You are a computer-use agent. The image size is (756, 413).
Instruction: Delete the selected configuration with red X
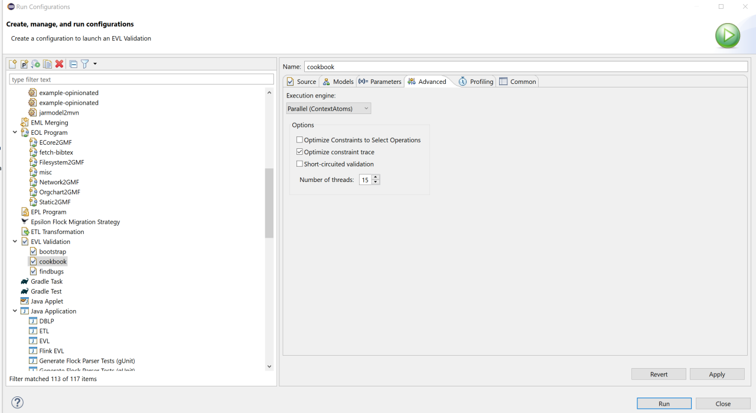pos(59,64)
